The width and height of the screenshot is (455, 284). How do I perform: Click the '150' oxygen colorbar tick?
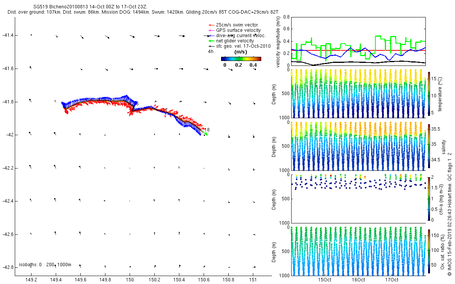point(435,235)
